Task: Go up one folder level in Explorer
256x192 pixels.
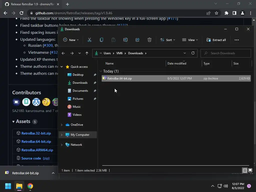Action: [x=87, y=53]
